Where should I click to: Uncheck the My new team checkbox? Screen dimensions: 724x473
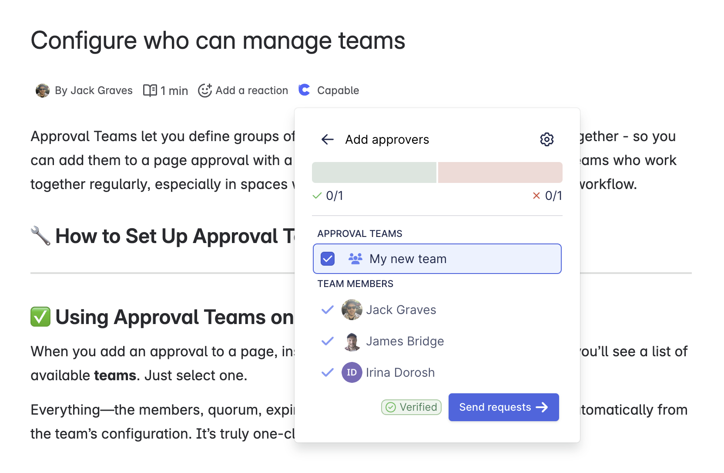click(x=328, y=259)
